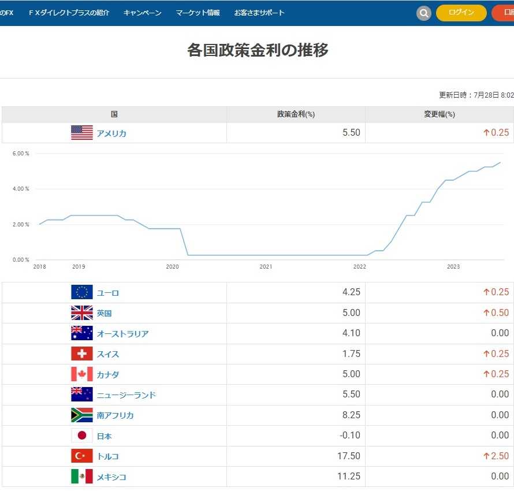Open the キャンペーン menu item
This screenshot has width=514, height=491.
coord(142,13)
